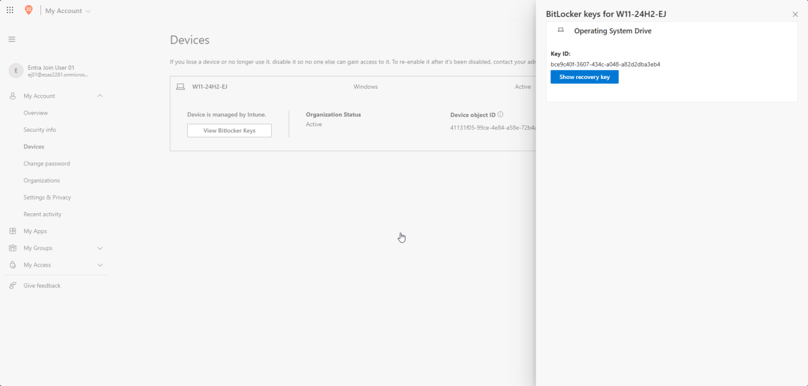Collapse the My Account sidebar section chevron

point(100,96)
